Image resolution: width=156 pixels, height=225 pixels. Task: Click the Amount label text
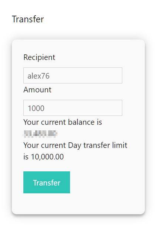37,90
